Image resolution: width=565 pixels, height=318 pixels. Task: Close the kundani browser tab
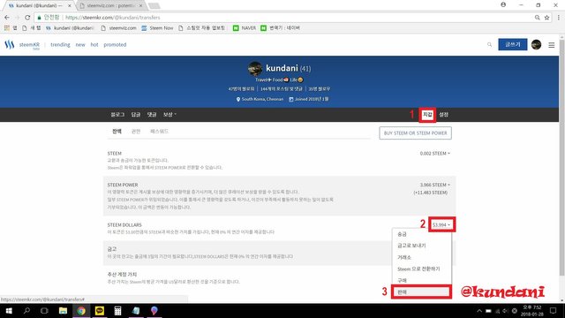(70, 6)
